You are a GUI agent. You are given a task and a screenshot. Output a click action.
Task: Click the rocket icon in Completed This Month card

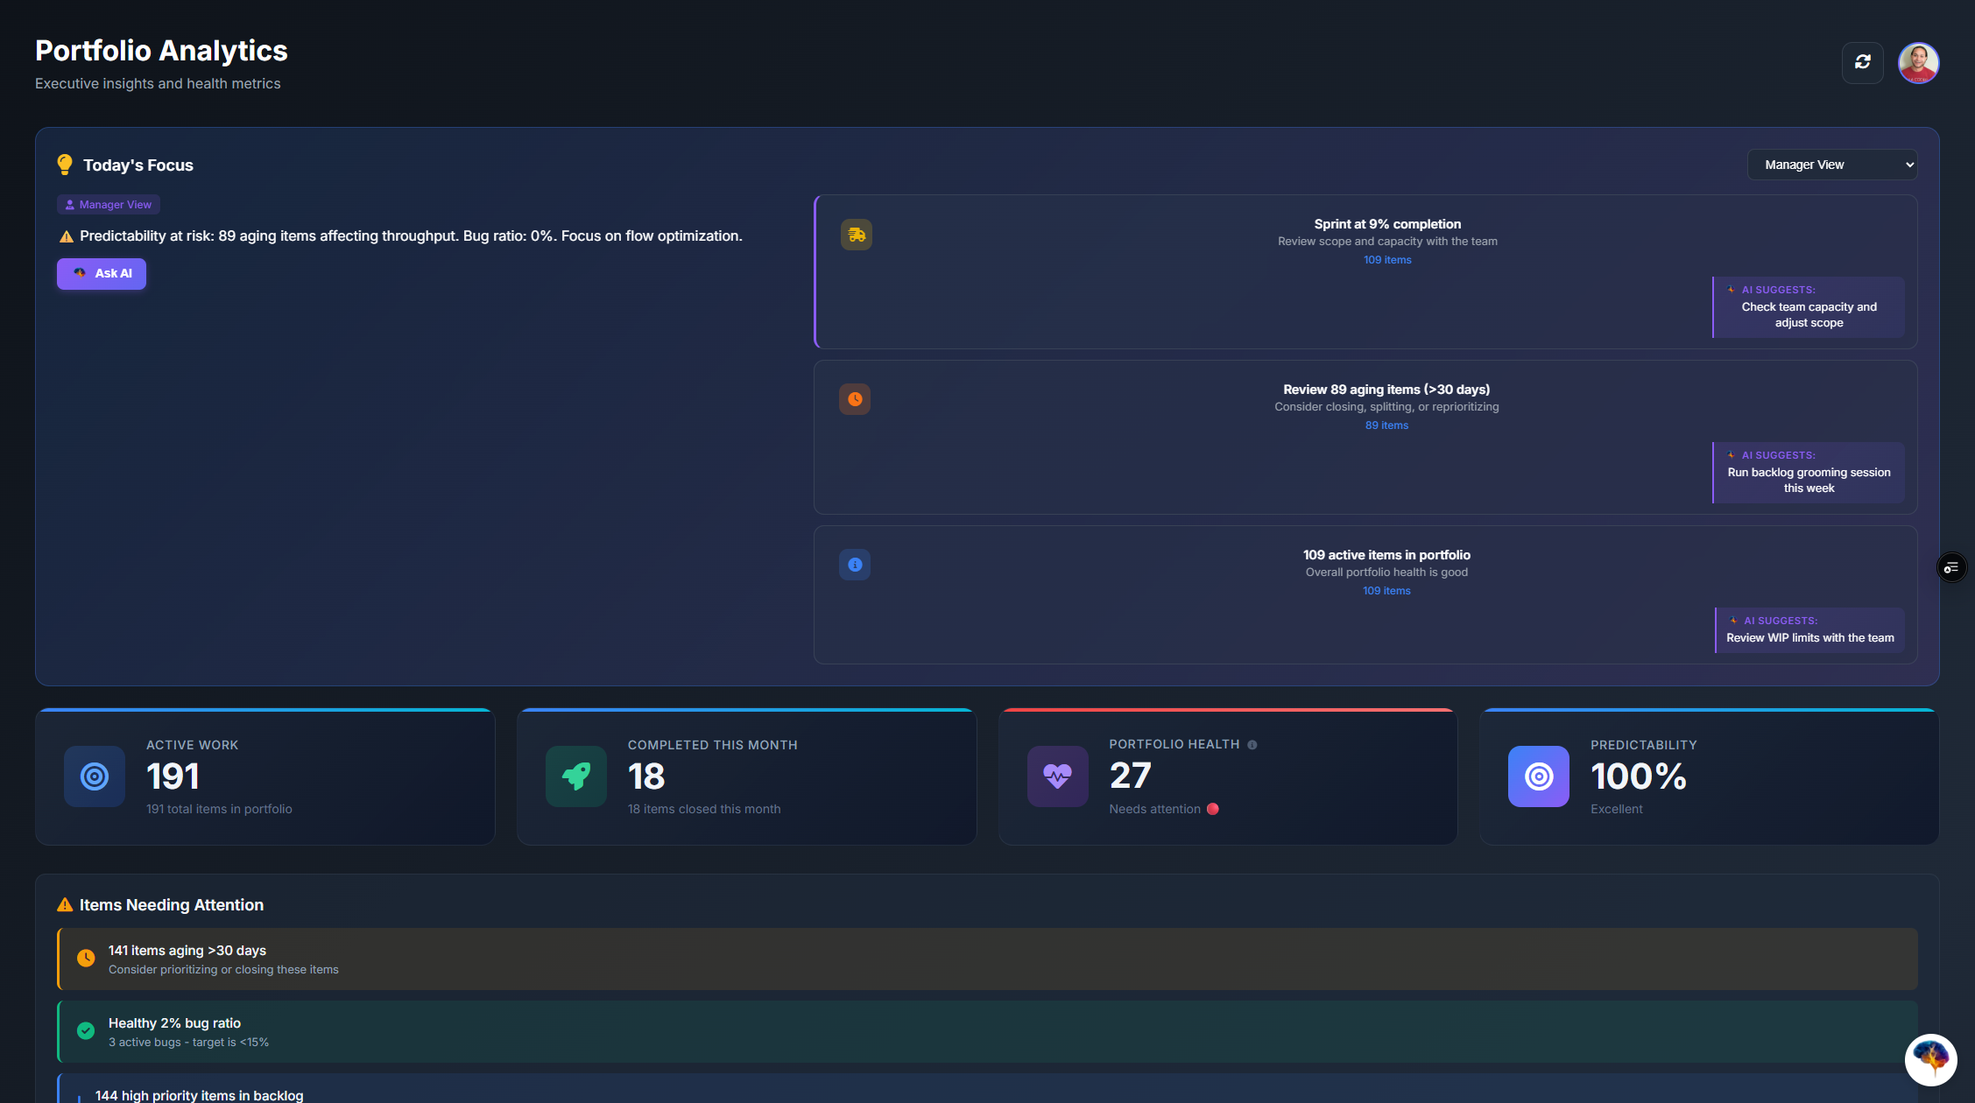[575, 776]
